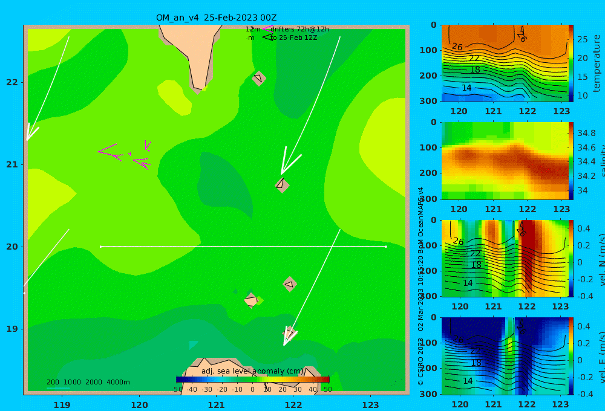605x411 pixels.
Task: Click the 25 tick on temperature scale
Action: [582, 39]
